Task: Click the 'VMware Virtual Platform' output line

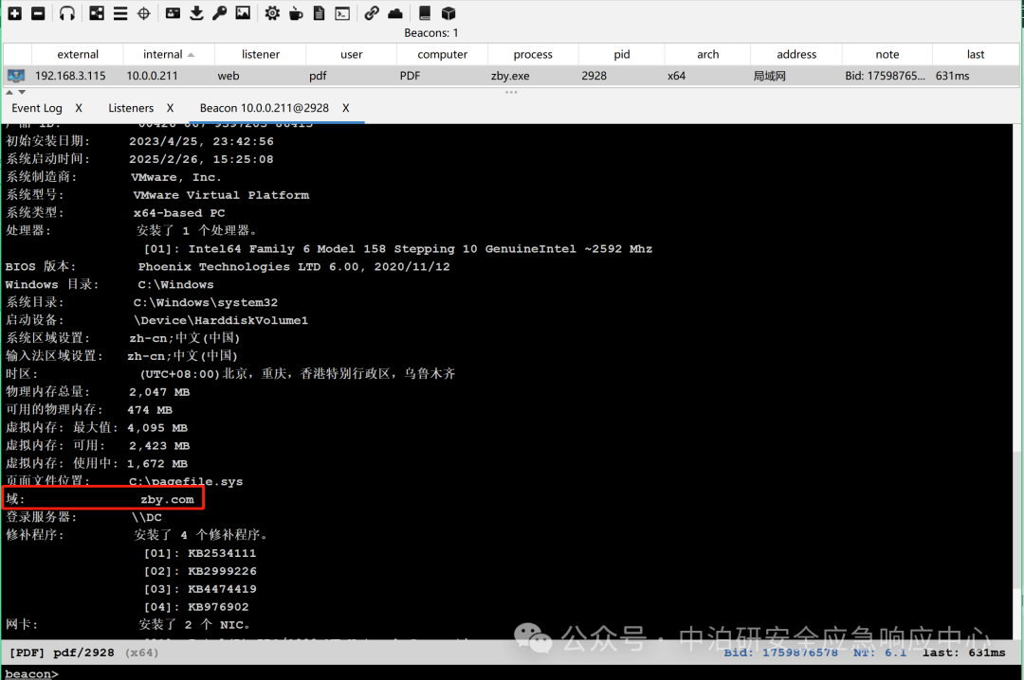Action: [x=221, y=195]
